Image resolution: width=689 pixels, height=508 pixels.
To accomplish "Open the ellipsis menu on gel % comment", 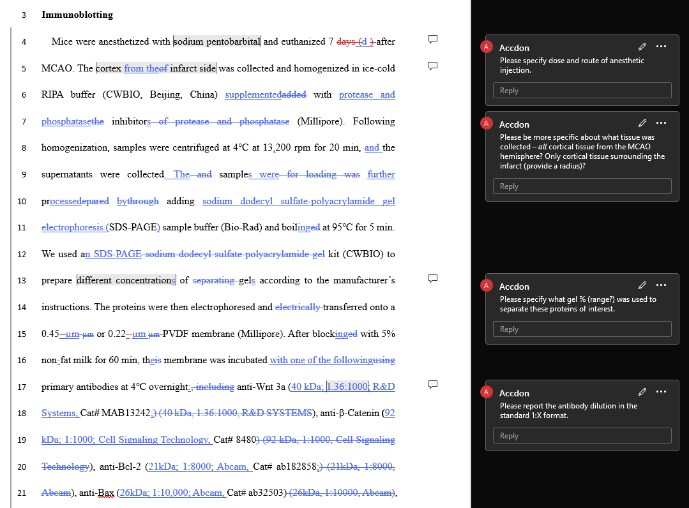I will tap(661, 285).
